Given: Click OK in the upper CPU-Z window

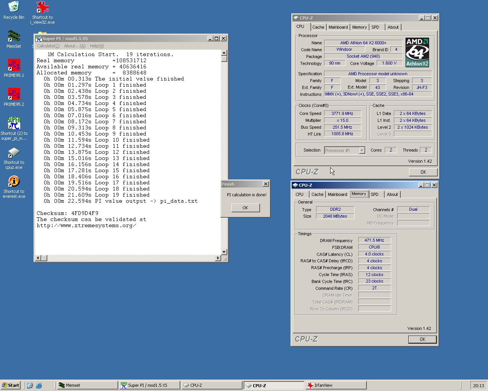Looking at the screenshot, I should pyautogui.click(x=423, y=172).
